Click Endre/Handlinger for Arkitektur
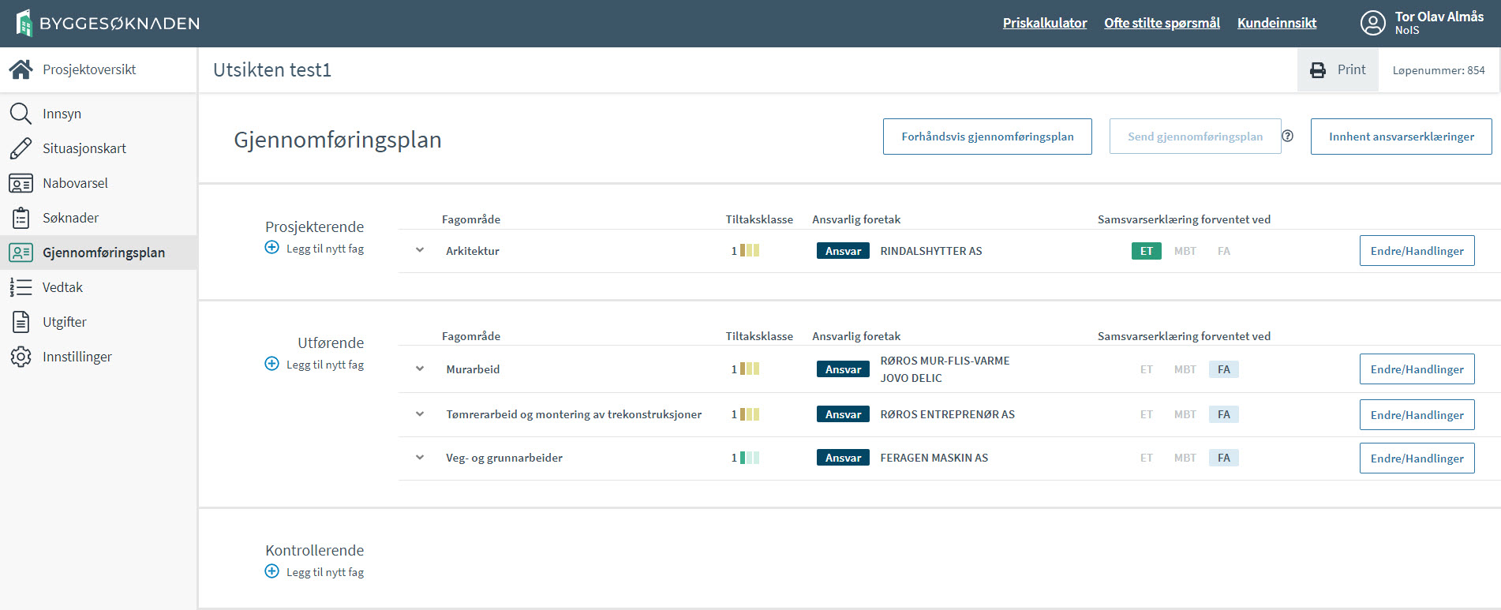The height and width of the screenshot is (610, 1501). 1417,251
